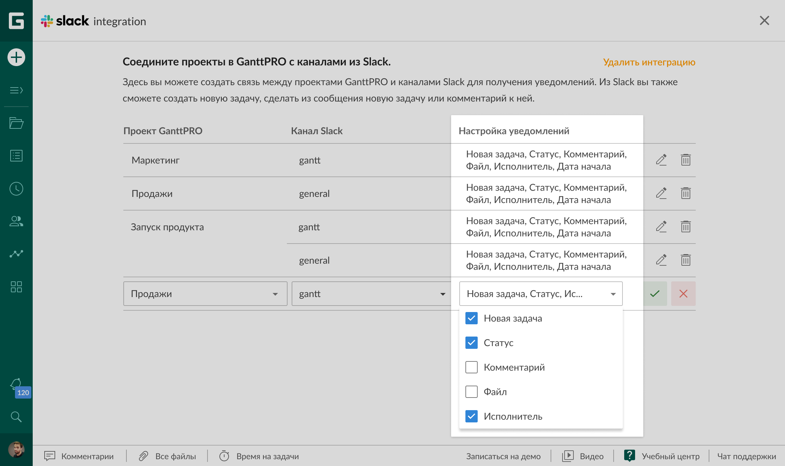Screen dimensions: 785x466
Task: Click the search magnifier icon in sidebar
Action: (x=16, y=416)
